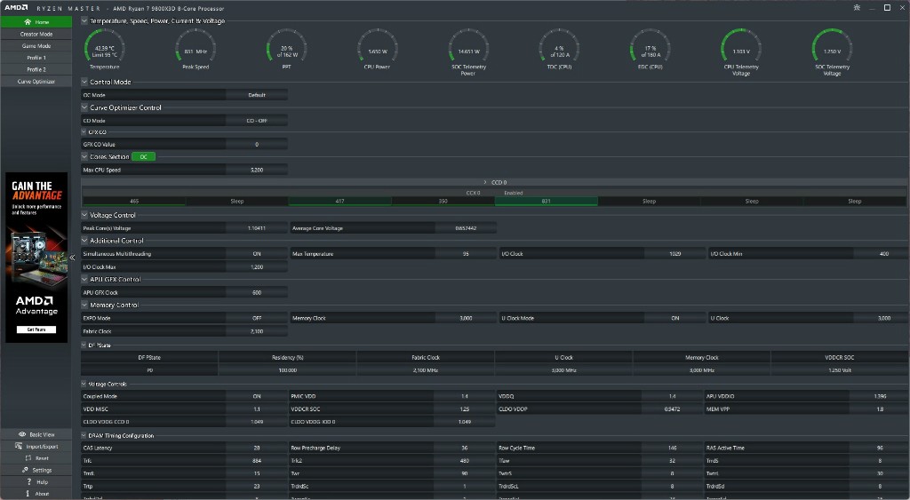Click the Help question mark icon
910x500 pixels.
pyautogui.click(x=29, y=481)
